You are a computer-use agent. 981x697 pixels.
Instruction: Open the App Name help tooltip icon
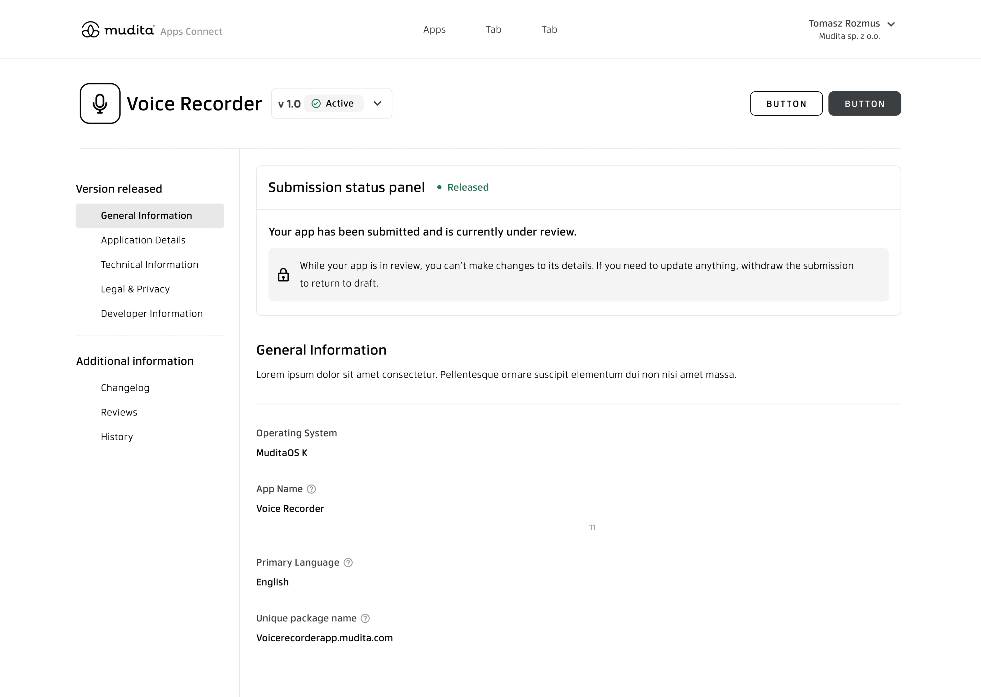311,489
